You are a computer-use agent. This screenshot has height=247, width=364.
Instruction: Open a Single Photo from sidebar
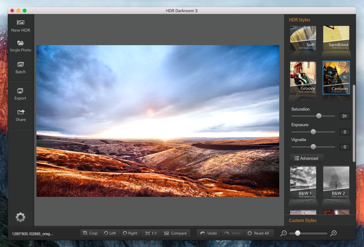tap(21, 43)
